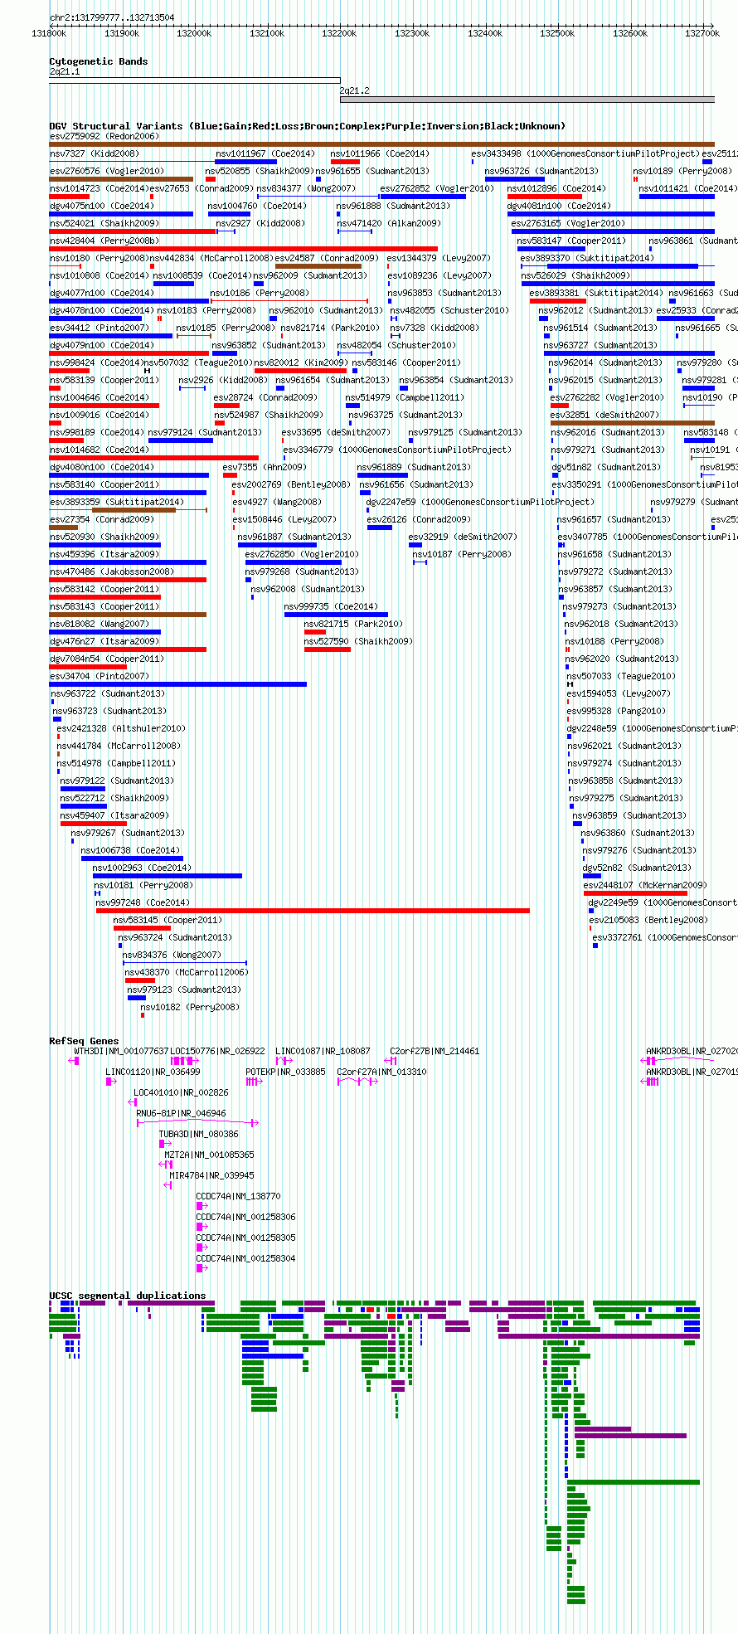Open UCSC segmental duplications track title
The height and width of the screenshot is (1634, 738).
127,1296
